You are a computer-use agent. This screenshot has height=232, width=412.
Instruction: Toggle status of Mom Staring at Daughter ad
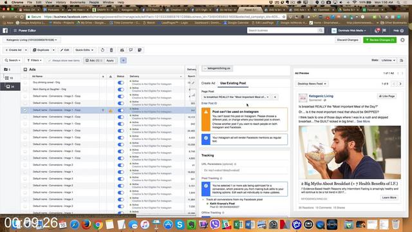point(120,90)
